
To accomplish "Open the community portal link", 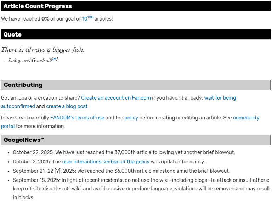I will click(246, 118).
